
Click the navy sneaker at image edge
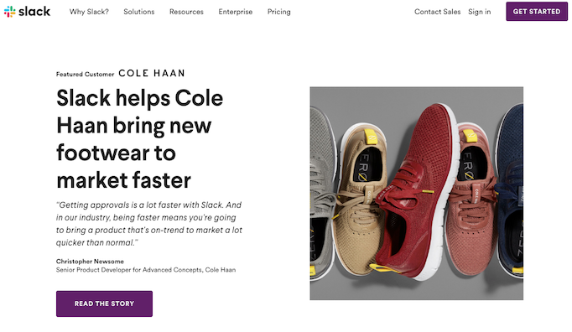point(511,189)
